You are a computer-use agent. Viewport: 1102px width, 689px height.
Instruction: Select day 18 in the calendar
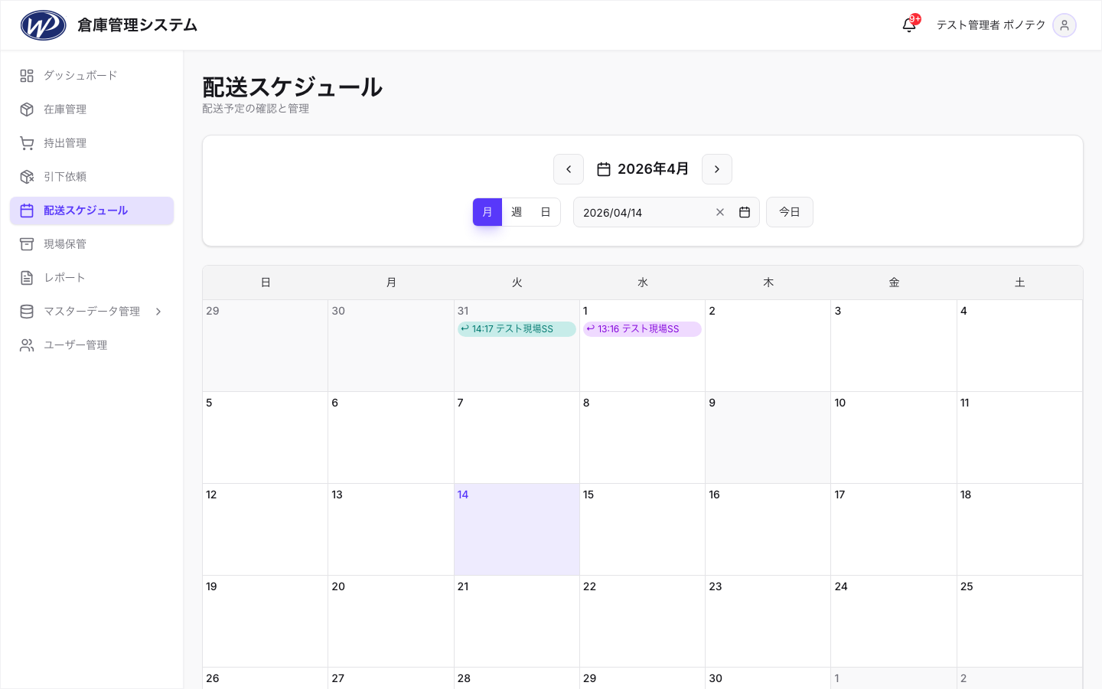point(1019,530)
